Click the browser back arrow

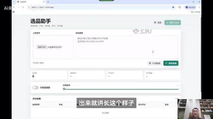coord(14,7)
